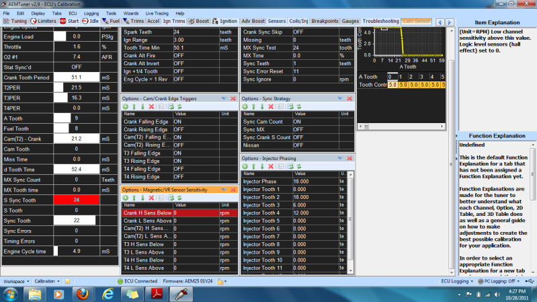537x302 pixels.
Task: Switch to the Breakpoints tab
Action: 325,21
